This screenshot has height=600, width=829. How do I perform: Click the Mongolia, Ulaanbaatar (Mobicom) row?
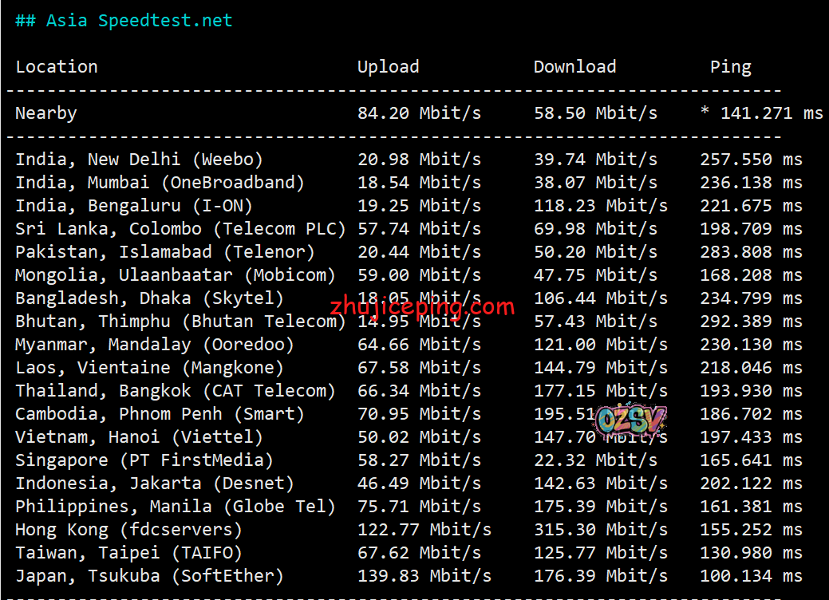[x=176, y=275]
